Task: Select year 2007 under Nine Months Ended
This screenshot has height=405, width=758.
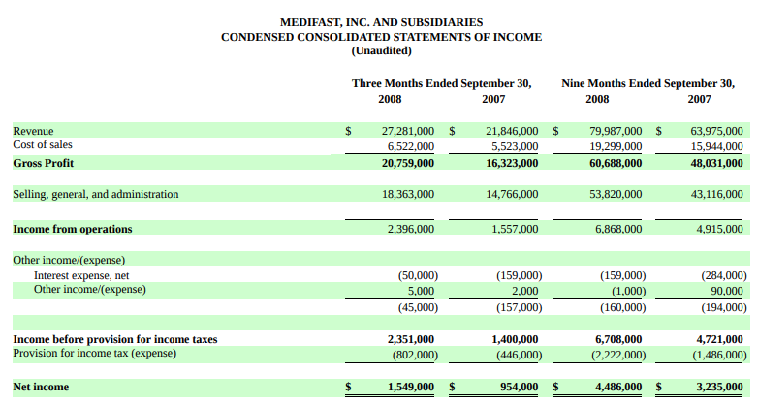Action: click(699, 99)
